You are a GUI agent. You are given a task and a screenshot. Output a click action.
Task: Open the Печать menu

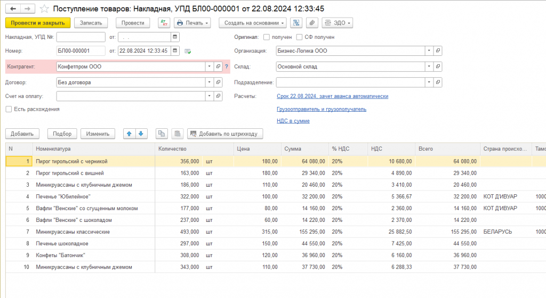(192, 23)
